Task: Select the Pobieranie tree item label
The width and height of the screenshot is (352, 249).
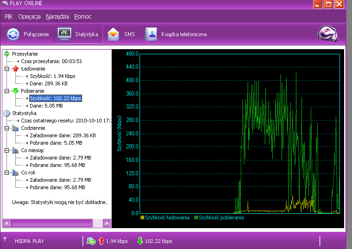Action: tap(32, 91)
